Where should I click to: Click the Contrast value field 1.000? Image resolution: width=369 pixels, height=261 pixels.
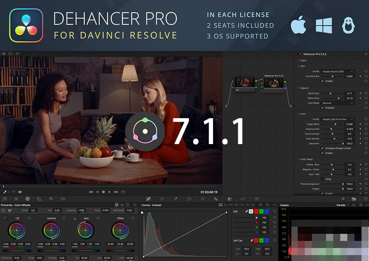tap(81, 210)
